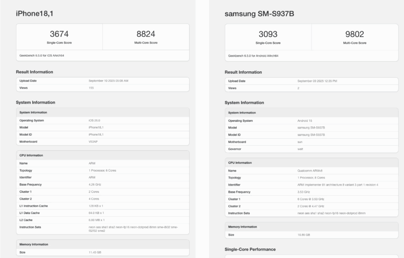Screen dimensions: 404x258
Task: Click 'Memory Information' header in Samsung panel
Action: pyautogui.click(x=243, y=227)
